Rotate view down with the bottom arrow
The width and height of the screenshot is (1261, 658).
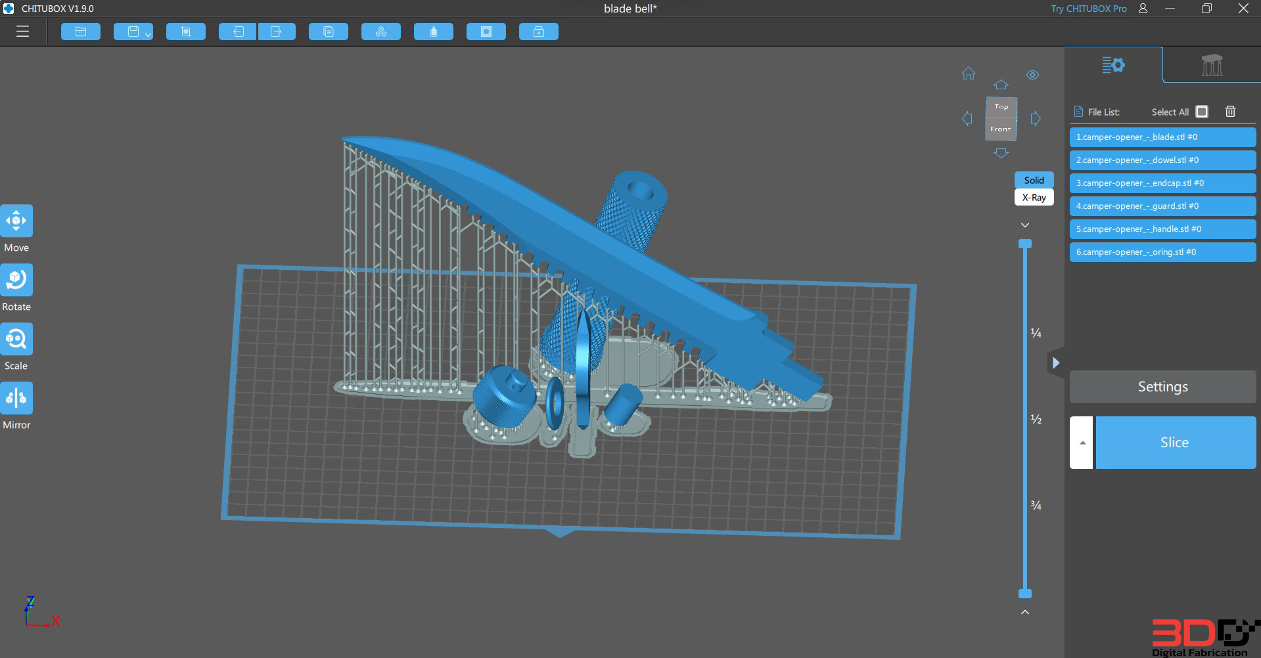coord(1001,153)
